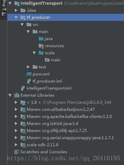Collapse the src folder arrow

tap(22, 24)
